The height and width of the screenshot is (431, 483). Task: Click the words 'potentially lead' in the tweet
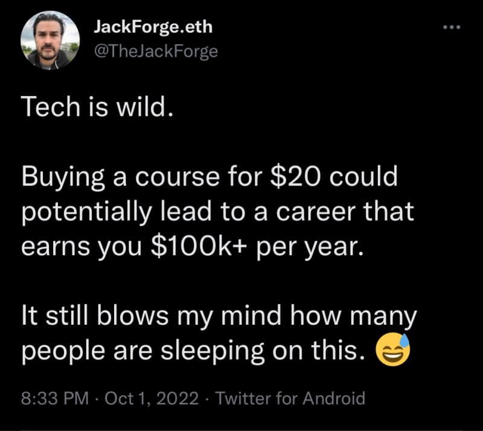point(117,213)
